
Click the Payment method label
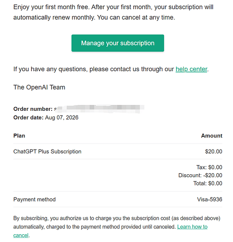[34, 199]
